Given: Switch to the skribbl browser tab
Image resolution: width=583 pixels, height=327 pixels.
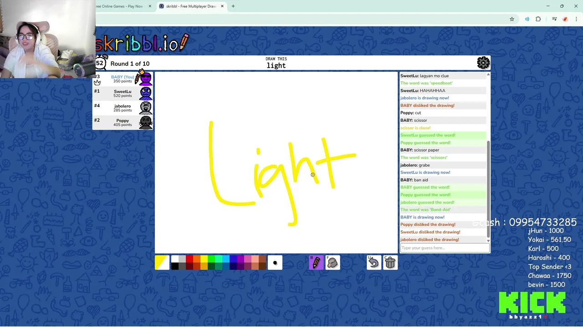Looking at the screenshot, I should coord(191,6).
